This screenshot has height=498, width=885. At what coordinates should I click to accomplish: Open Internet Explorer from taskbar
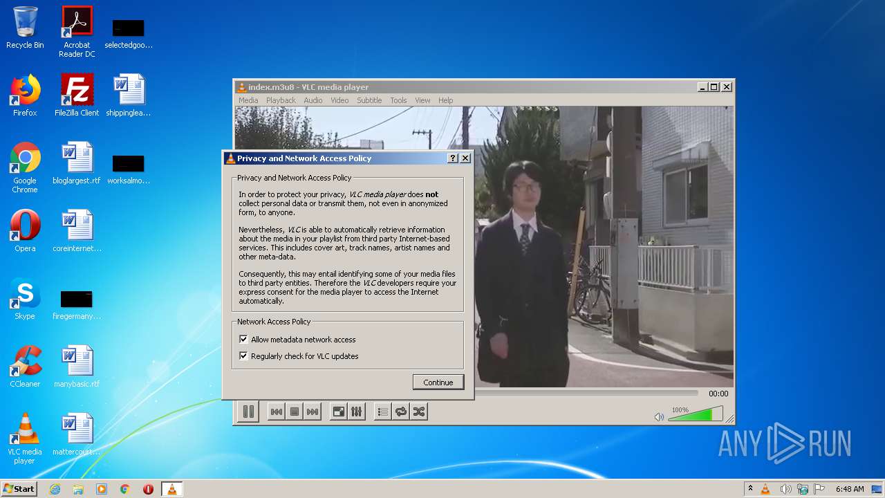(x=55, y=489)
